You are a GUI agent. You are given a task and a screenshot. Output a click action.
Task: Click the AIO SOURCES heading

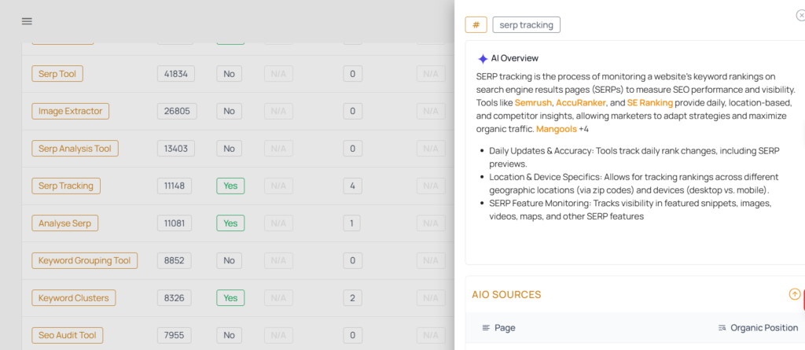click(x=507, y=294)
